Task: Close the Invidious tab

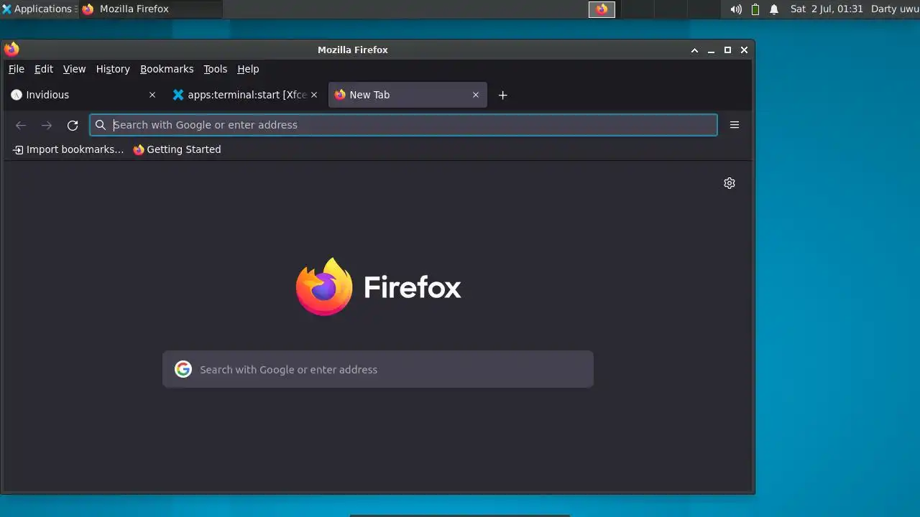Action: tap(152, 95)
